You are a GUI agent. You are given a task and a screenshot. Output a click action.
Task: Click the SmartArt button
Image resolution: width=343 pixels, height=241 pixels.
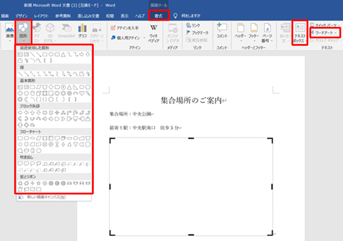pos(66,31)
